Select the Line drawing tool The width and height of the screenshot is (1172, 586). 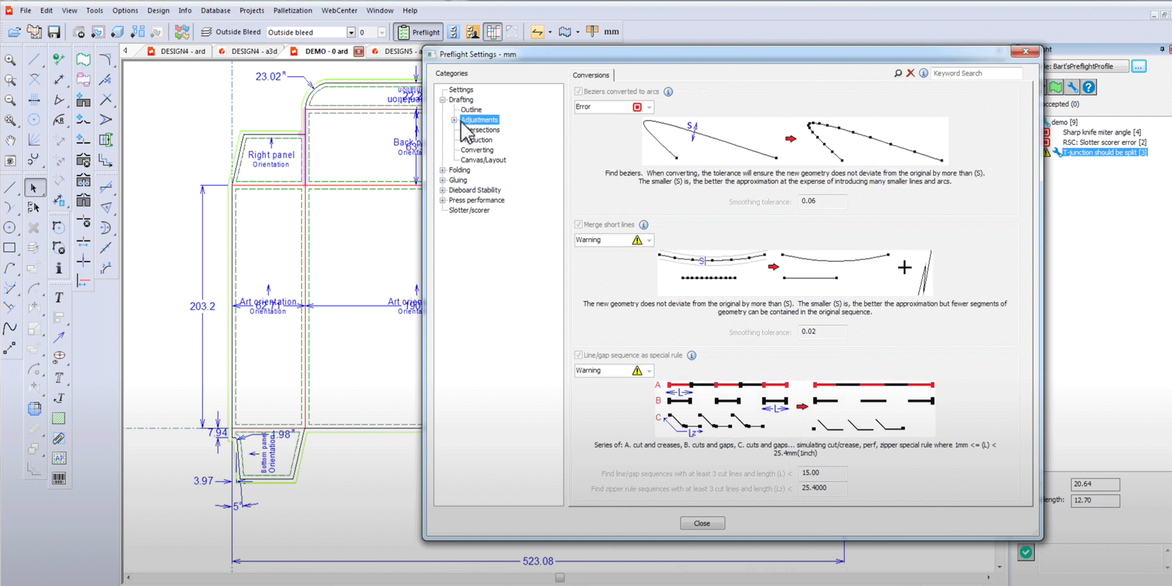click(10, 187)
